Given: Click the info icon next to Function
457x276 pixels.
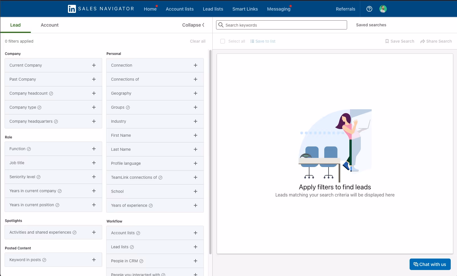Looking at the screenshot, I should (x=29, y=149).
